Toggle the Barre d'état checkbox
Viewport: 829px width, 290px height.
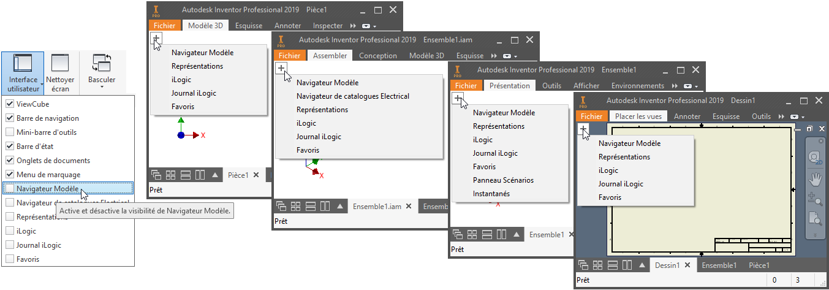[x=10, y=147]
